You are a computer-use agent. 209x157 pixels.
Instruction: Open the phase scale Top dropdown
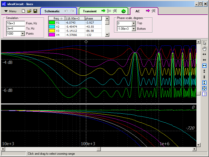(134, 23)
